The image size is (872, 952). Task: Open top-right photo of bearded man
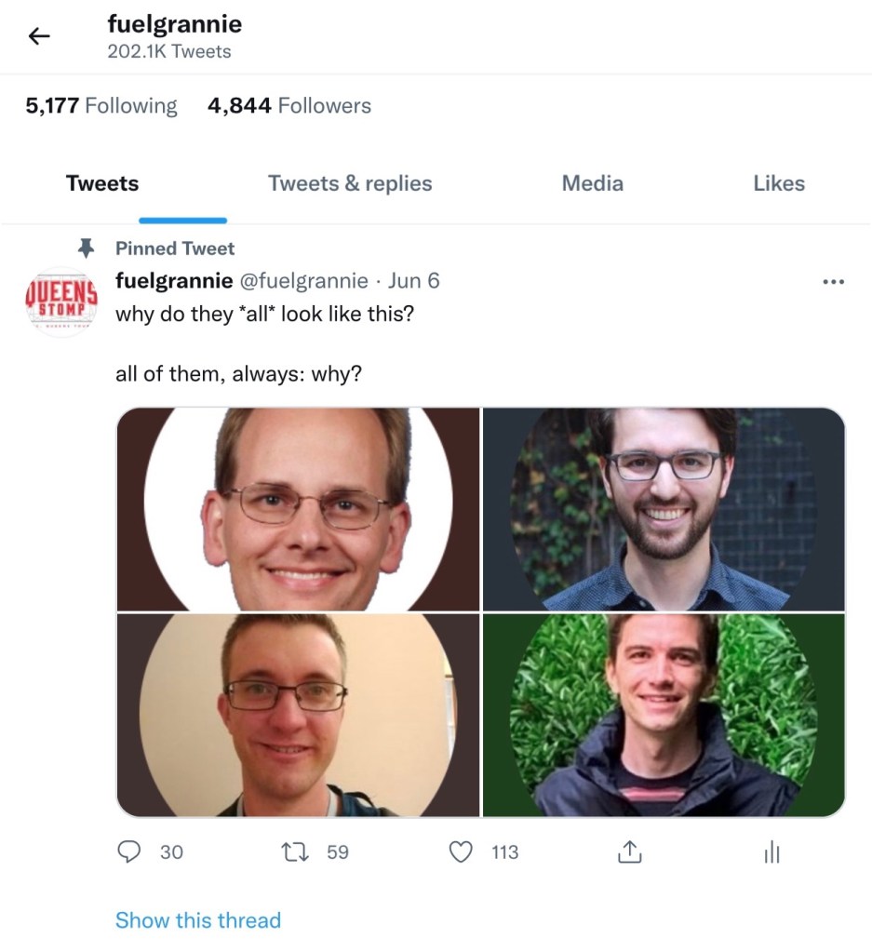[x=663, y=509]
